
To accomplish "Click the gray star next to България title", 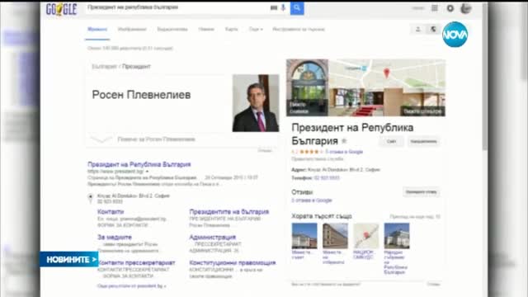I will pos(344,141).
